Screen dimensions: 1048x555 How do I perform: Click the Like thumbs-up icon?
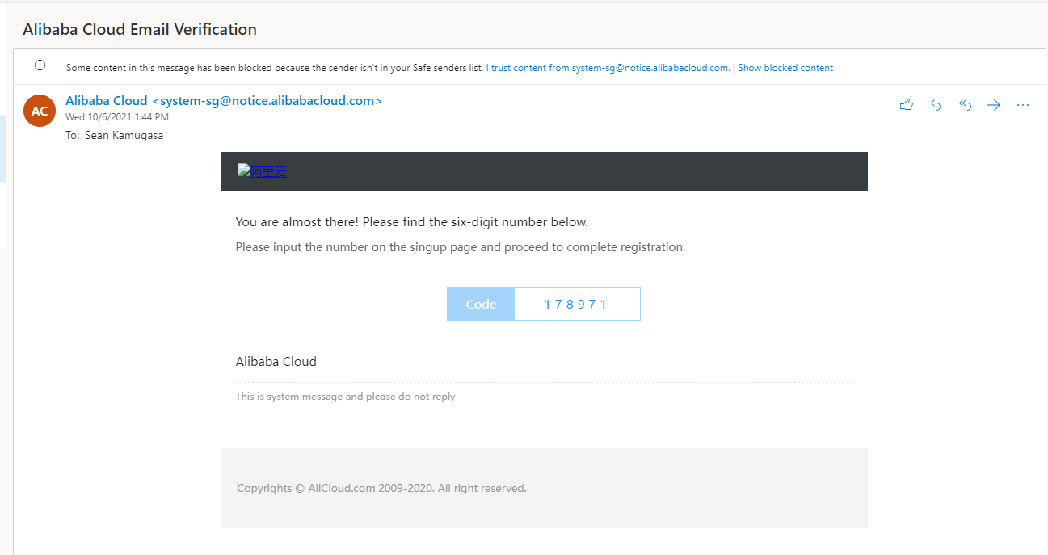906,105
